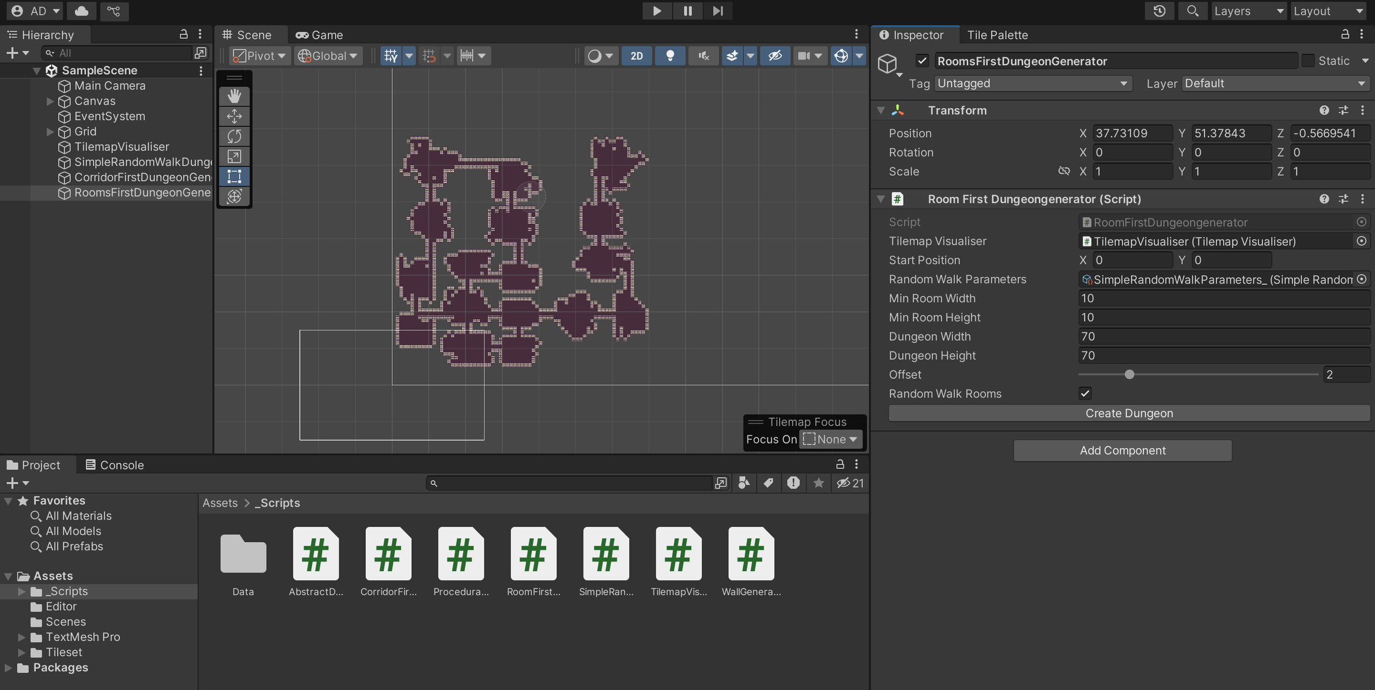
Task: Toggle the Random Walk Rooms checkbox
Action: coord(1085,393)
